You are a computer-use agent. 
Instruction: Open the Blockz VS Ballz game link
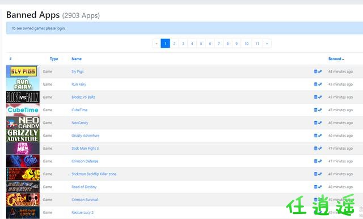(x=83, y=97)
